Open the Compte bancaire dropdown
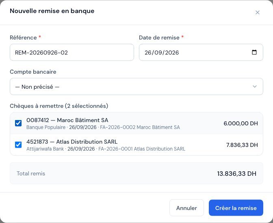 [136, 87]
